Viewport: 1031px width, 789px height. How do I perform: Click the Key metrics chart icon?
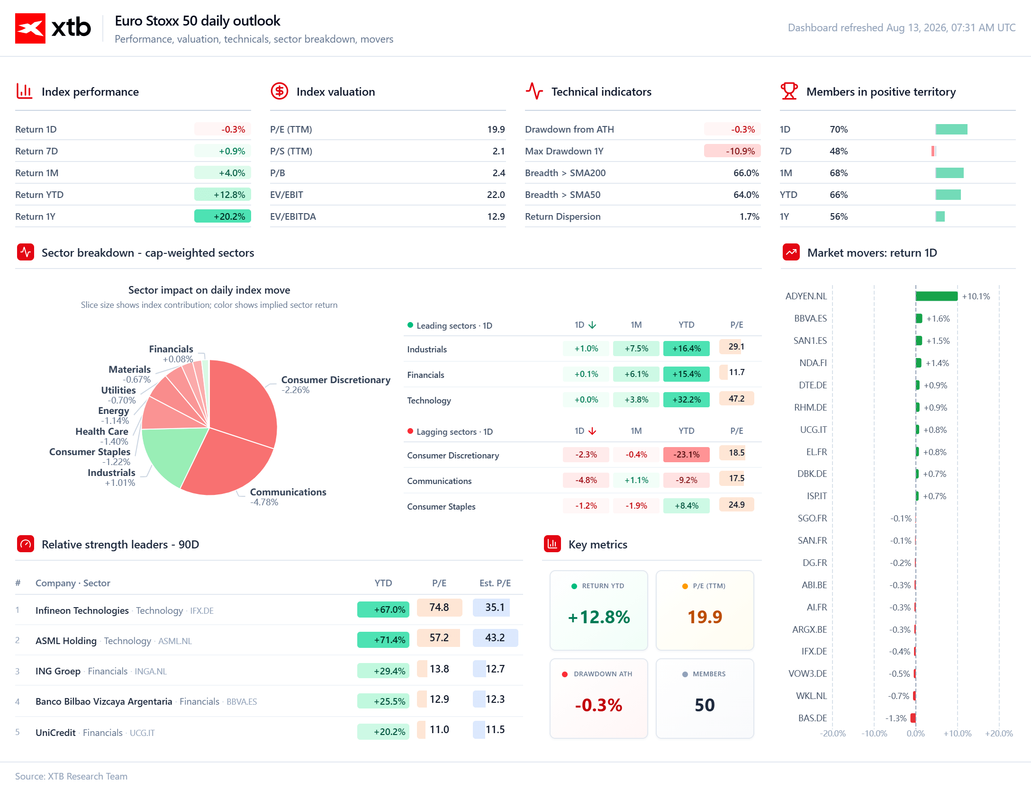tap(552, 544)
